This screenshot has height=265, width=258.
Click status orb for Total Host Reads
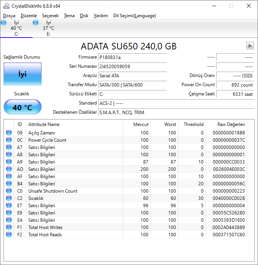coord(9,235)
